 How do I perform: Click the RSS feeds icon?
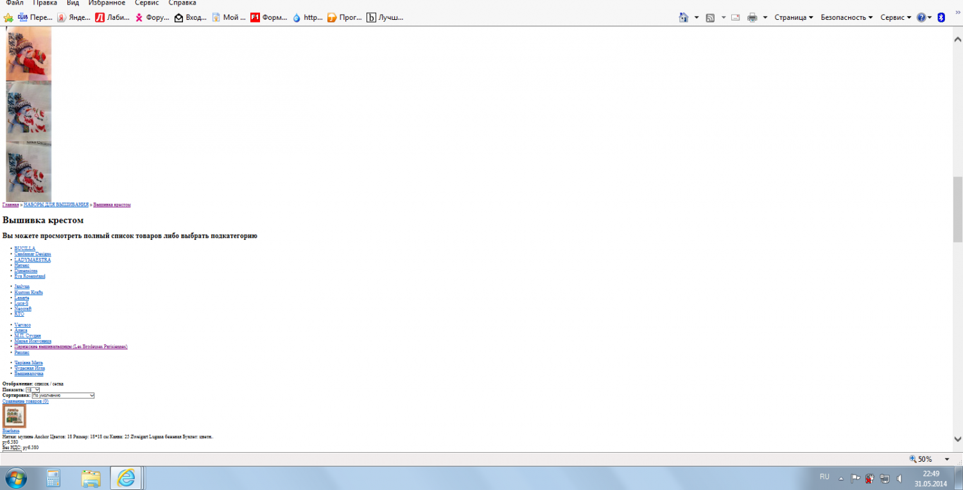(711, 17)
